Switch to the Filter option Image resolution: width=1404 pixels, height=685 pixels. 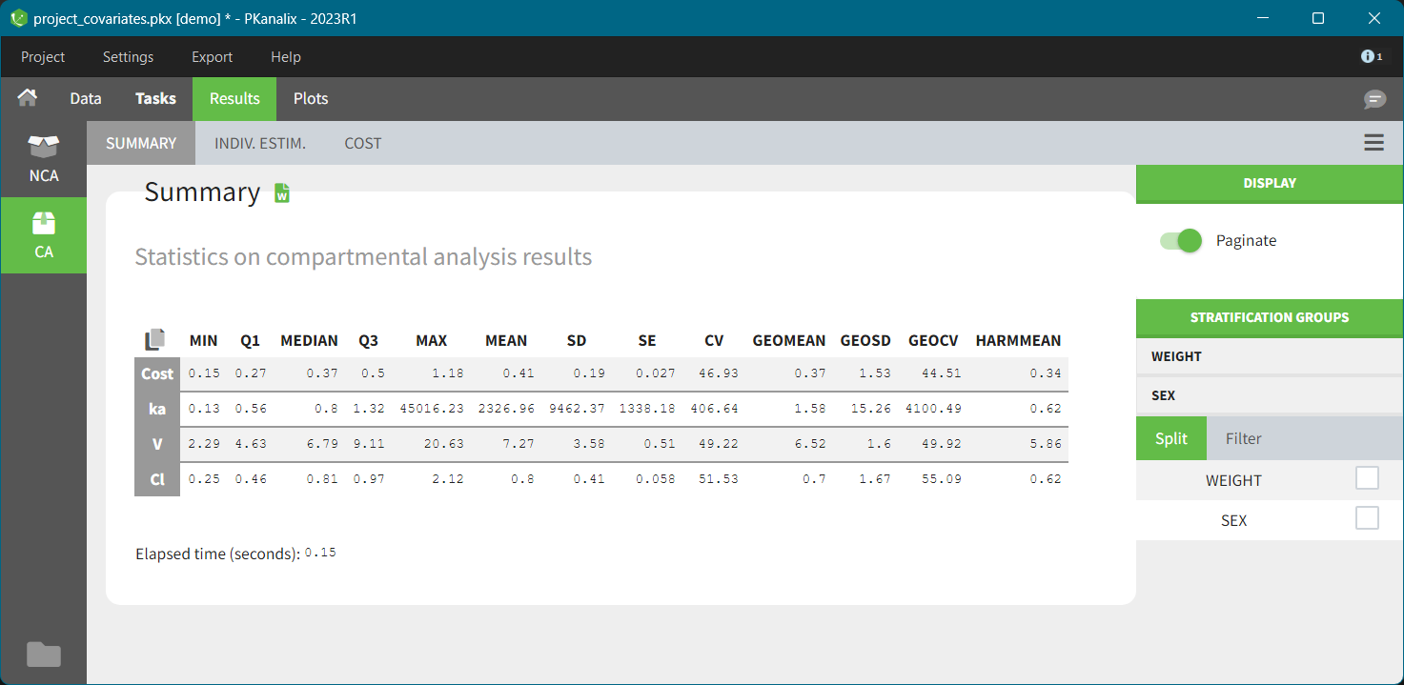coord(1243,438)
